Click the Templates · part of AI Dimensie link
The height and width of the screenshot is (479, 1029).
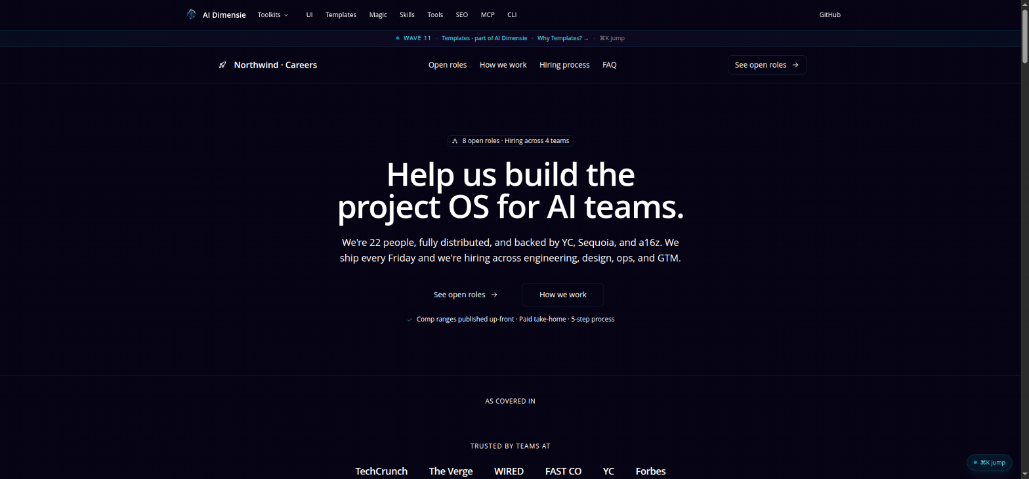pos(484,38)
